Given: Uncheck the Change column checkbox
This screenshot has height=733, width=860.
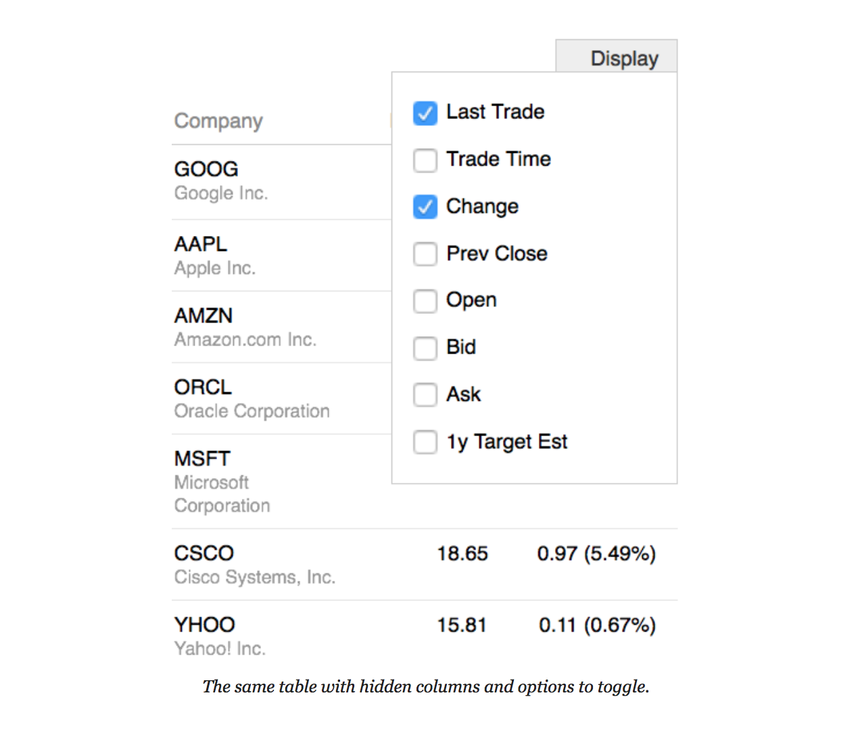Looking at the screenshot, I should (x=425, y=207).
